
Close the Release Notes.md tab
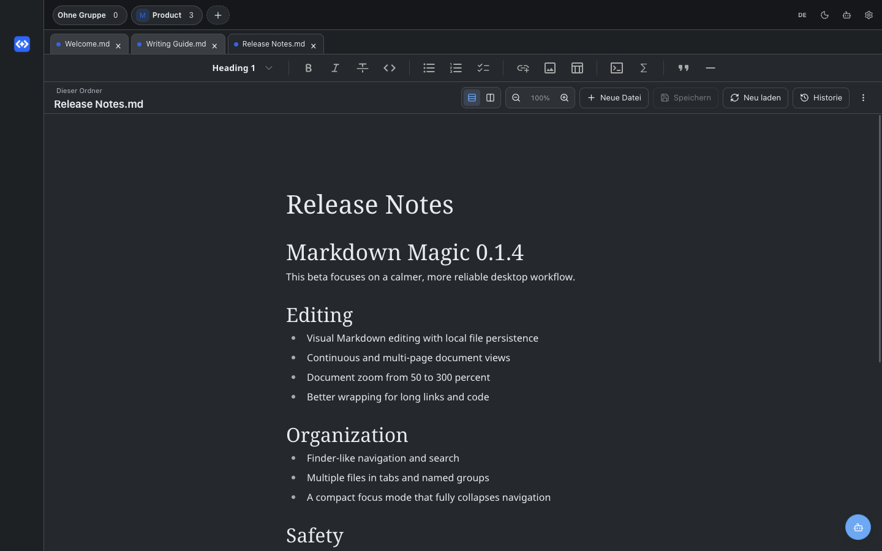click(313, 46)
